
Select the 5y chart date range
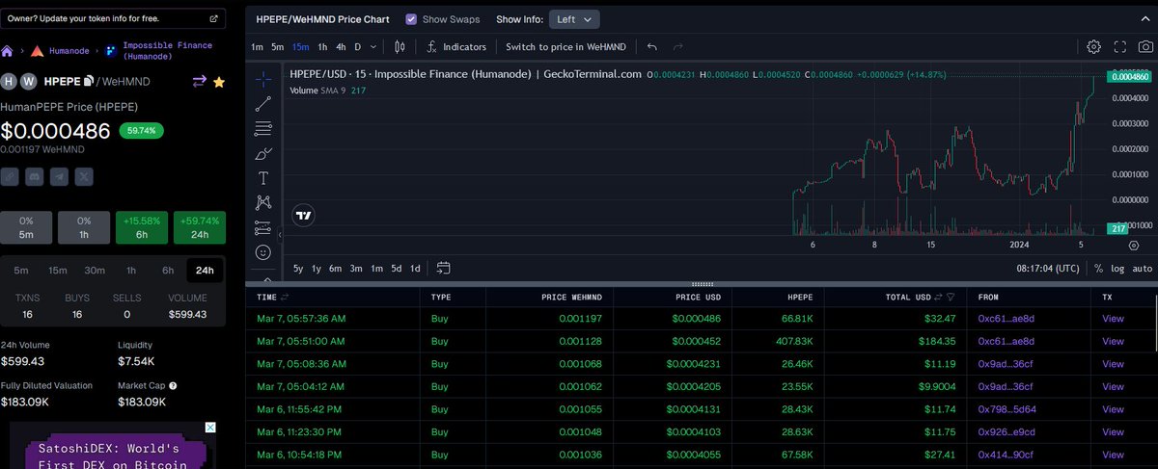[298, 268]
